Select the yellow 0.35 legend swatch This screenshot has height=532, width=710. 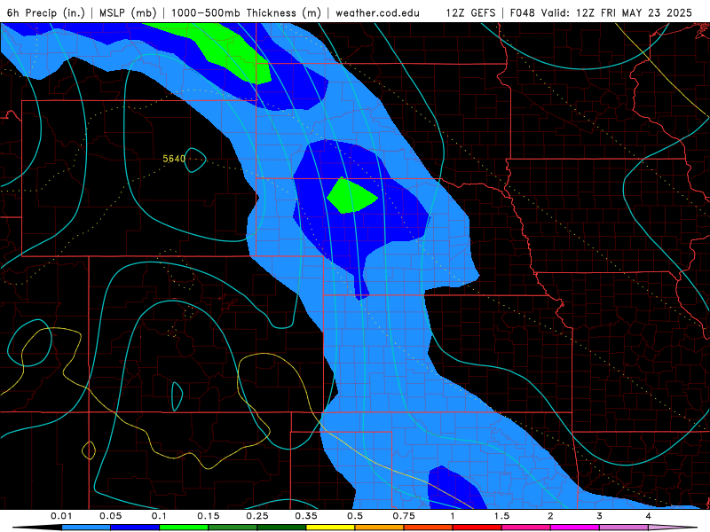(330, 528)
